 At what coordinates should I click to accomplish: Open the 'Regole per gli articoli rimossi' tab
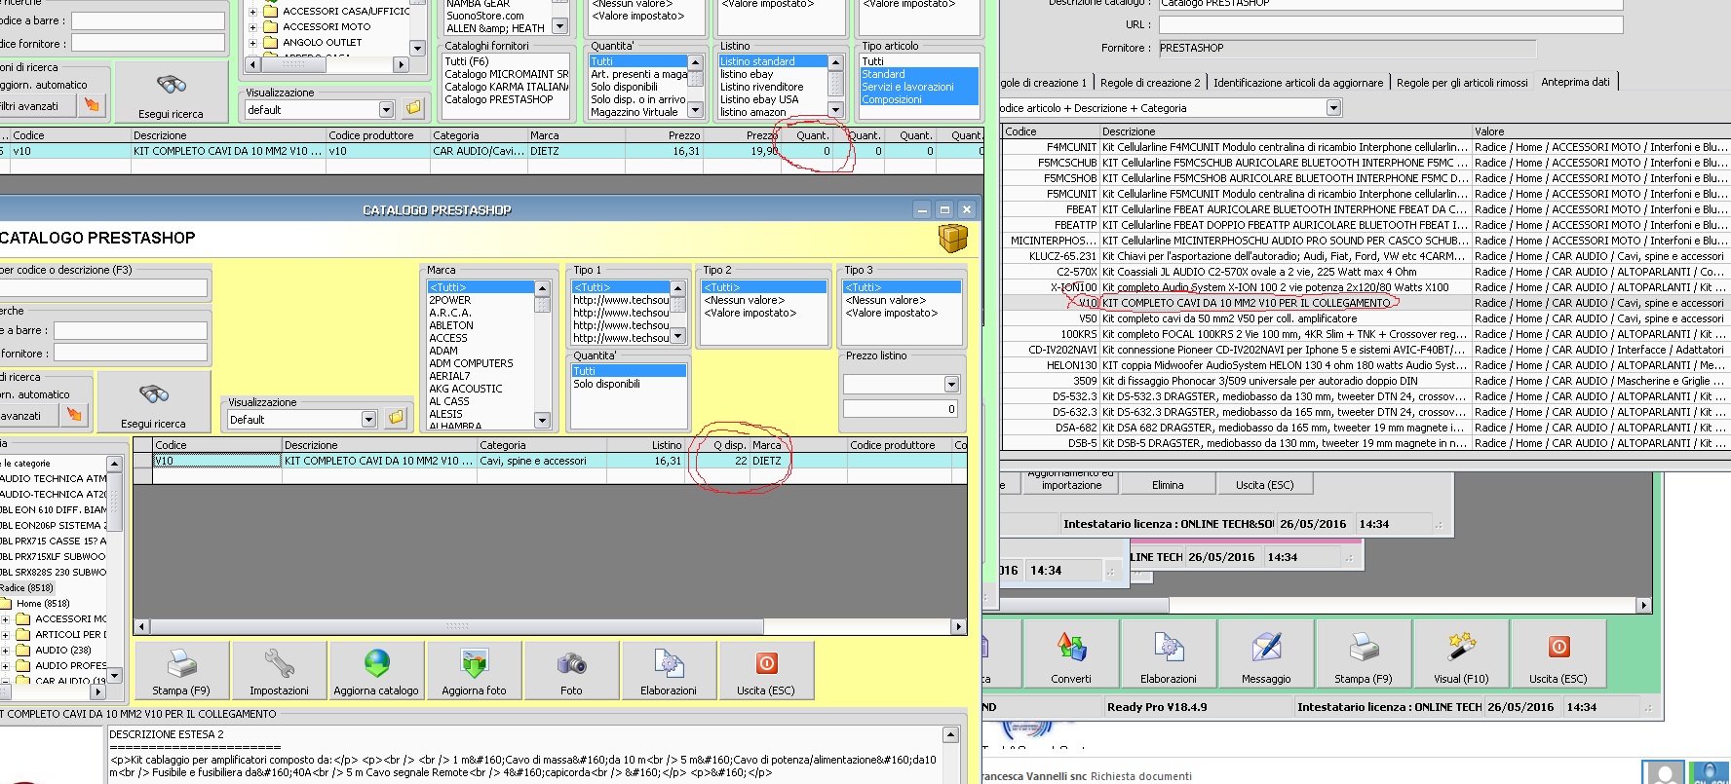1462,83
